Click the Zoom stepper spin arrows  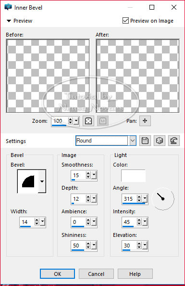pyautogui.click(x=70, y=121)
